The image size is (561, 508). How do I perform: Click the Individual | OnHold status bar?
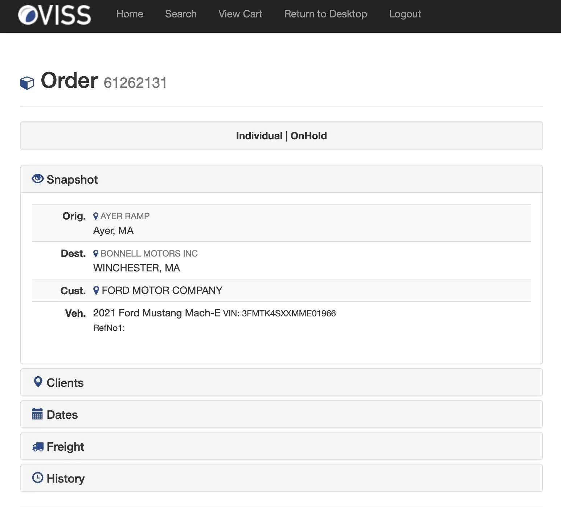point(282,136)
